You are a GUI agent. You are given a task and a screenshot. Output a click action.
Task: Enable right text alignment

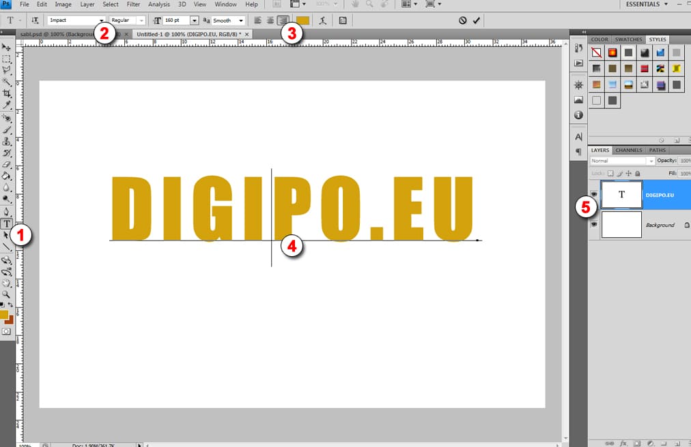282,20
